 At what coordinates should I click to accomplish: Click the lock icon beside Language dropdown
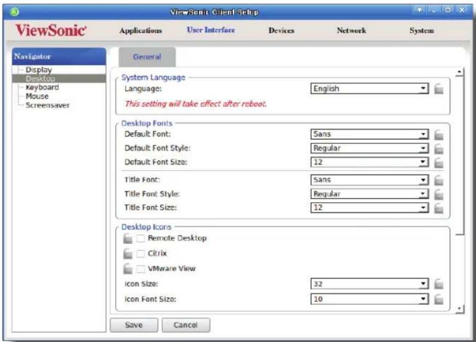[x=438, y=89]
